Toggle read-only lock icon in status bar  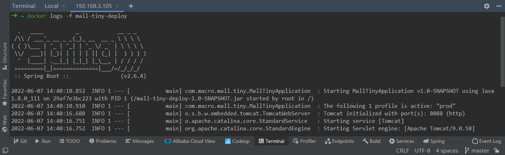[498, 151]
